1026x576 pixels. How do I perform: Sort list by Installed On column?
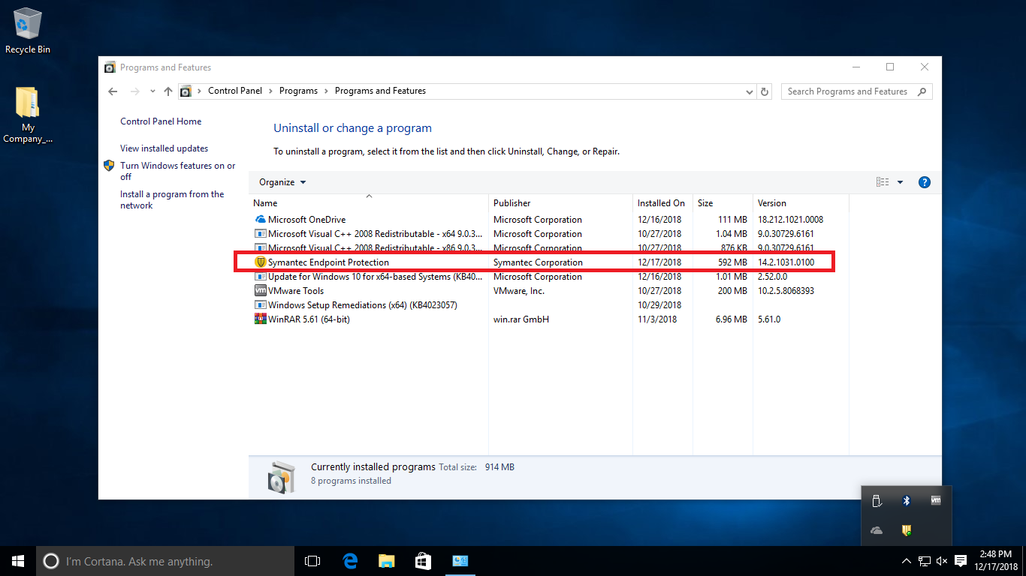(661, 203)
